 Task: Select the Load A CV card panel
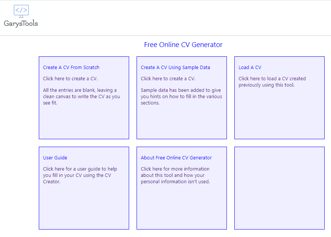(x=279, y=112)
